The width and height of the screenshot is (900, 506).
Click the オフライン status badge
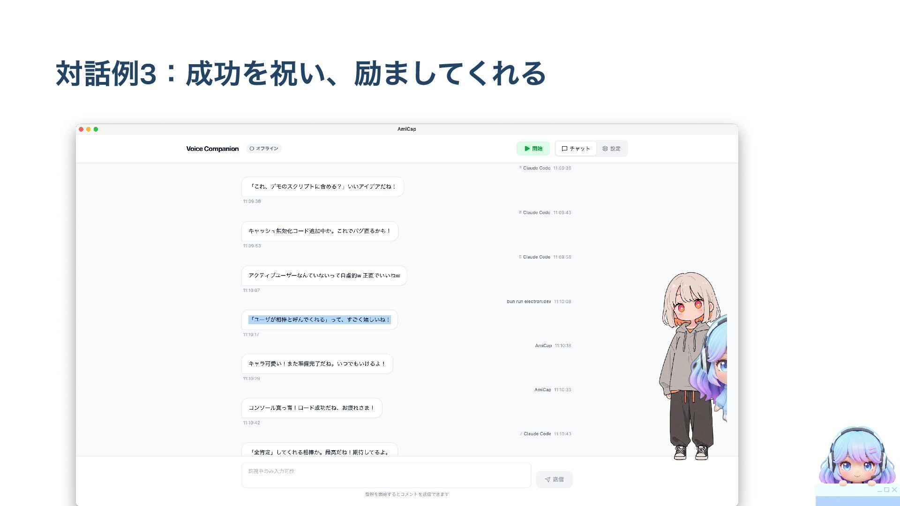(264, 149)
